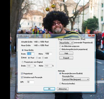Select Resize (schneller) method

click(60, 84)
